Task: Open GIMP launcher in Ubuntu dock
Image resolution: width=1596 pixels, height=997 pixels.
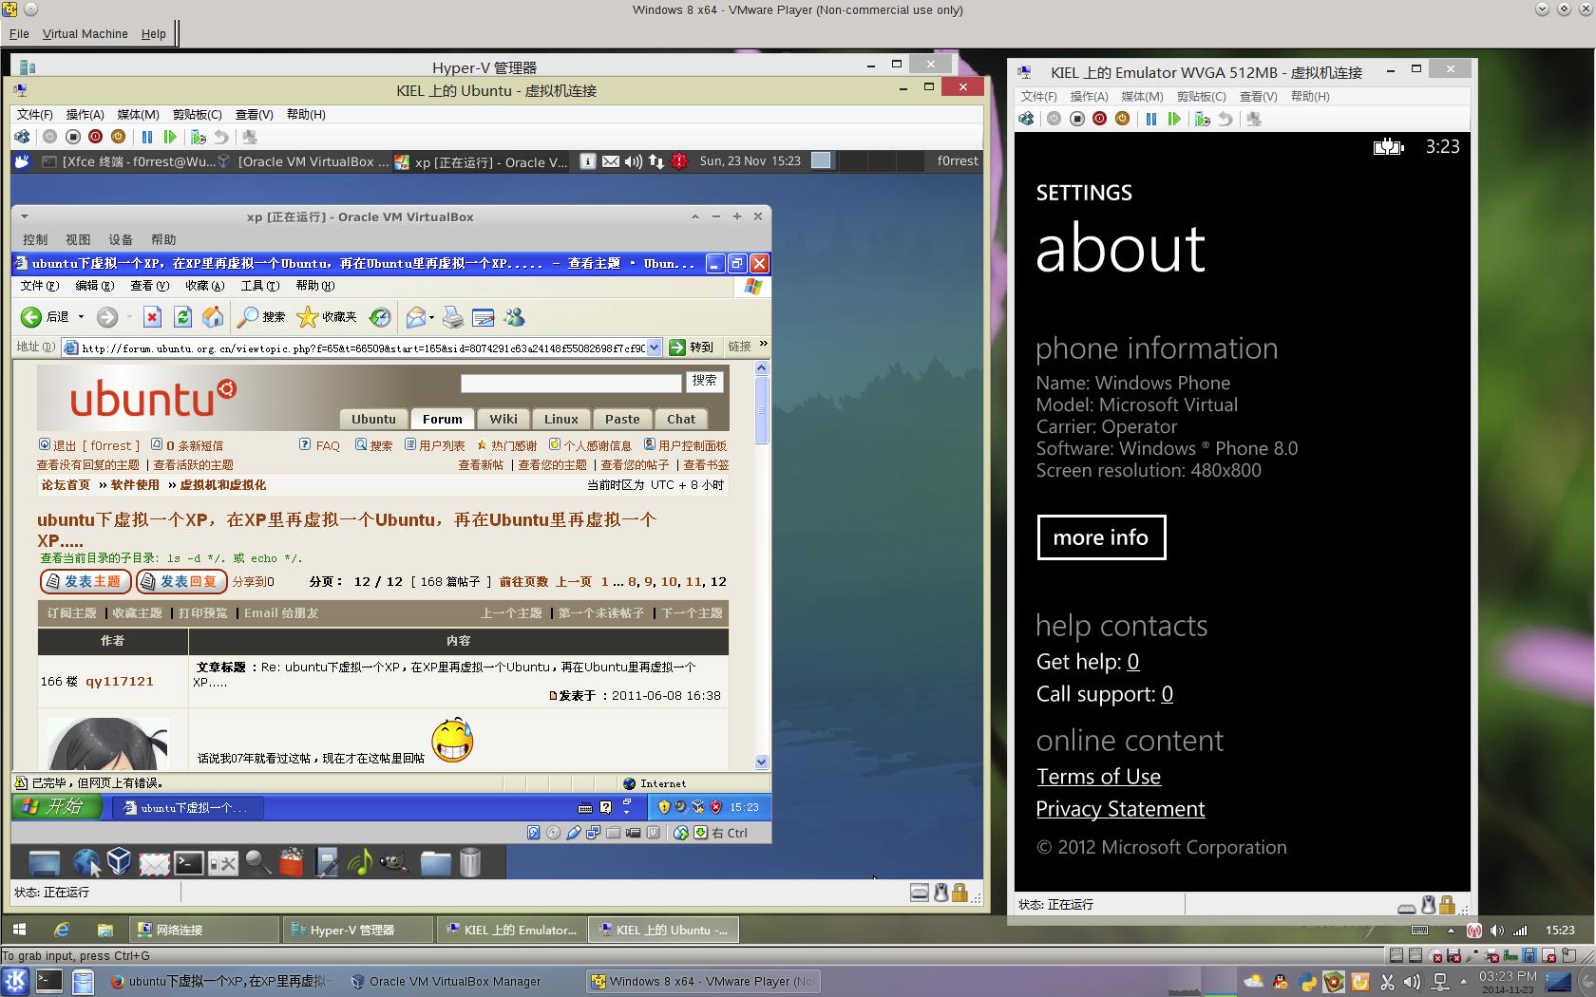Action: coord(394,862)
